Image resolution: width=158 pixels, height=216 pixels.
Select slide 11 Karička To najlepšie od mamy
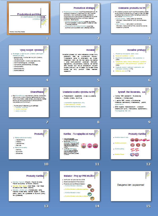click(x=80, y=144)
